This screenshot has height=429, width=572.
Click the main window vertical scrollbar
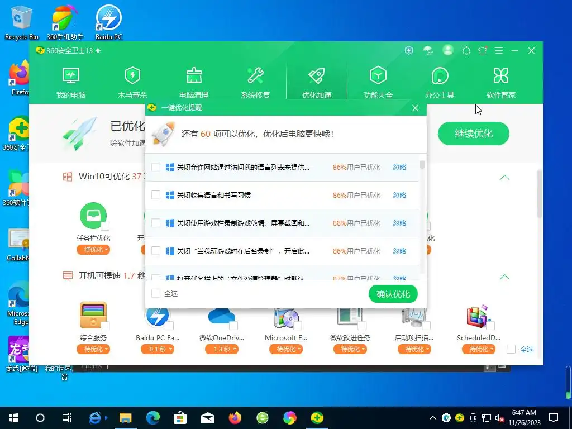point(540,195)
